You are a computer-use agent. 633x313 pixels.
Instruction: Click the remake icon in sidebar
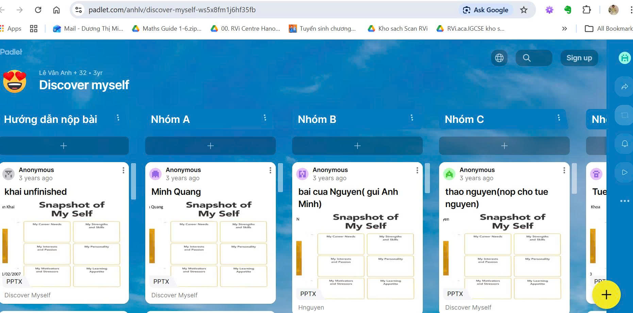[624, 115]
